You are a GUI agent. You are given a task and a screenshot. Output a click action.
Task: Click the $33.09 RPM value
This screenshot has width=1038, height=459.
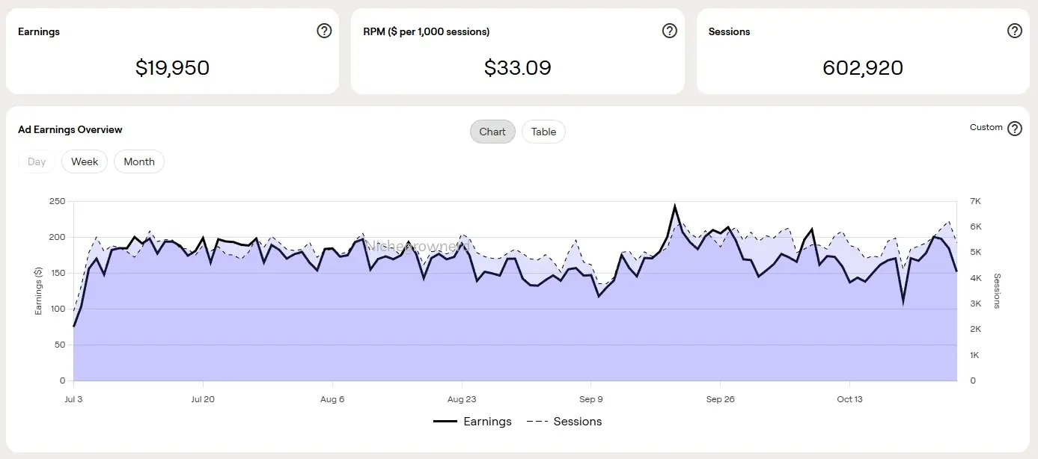pos(517,68)
